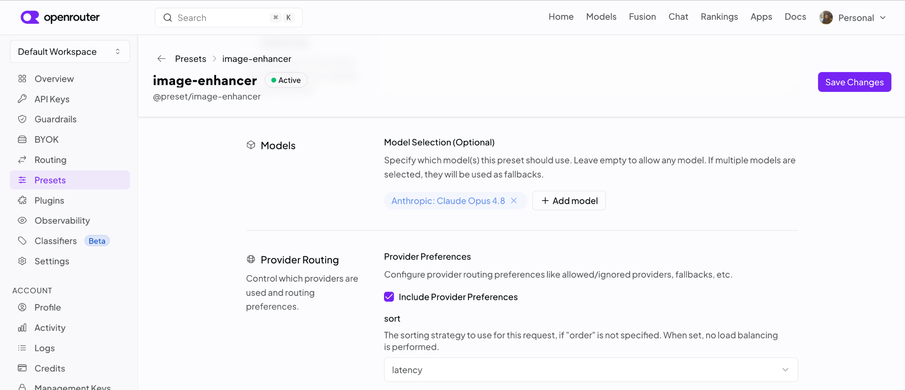Open Overview via its grid icon
The width and height of the screenshot is (905, 390).
[22, 79]
